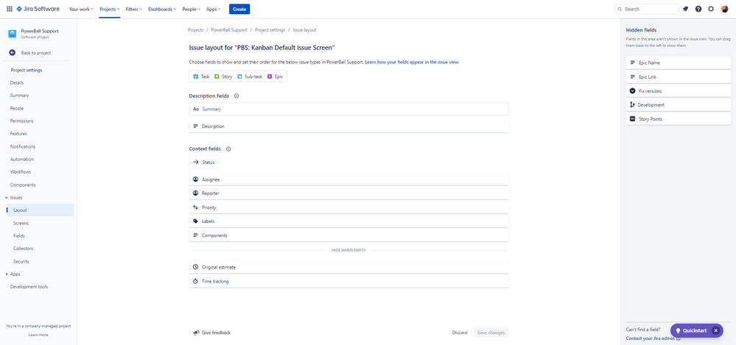Viewport: 736px width, 345px height.
Task: Collapse the Issues section in sidebar
Action: point(6,198)
